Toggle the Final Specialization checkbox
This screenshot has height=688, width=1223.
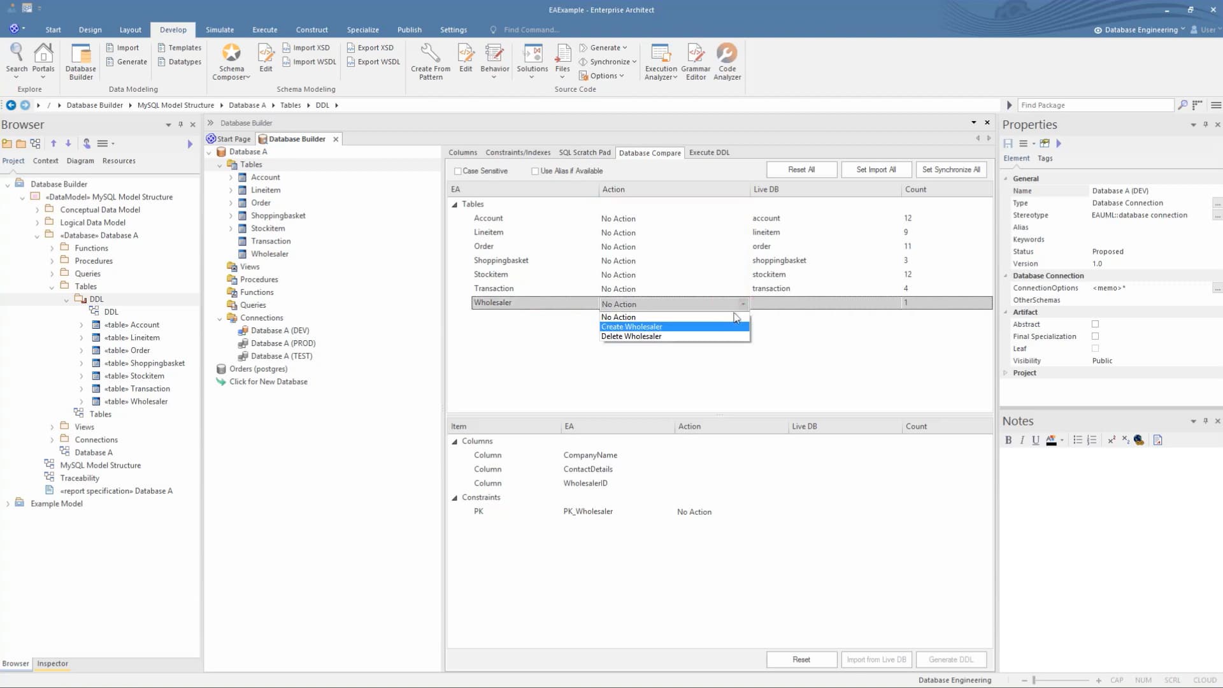tap(1095, 336)
